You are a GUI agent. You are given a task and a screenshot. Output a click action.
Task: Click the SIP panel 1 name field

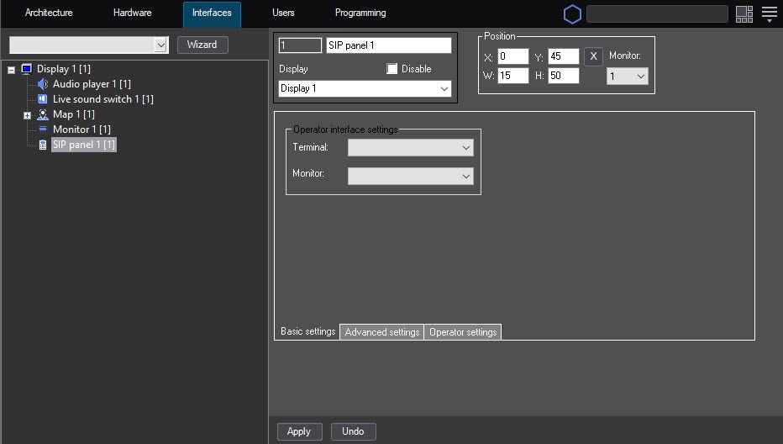tap(388, 45)
